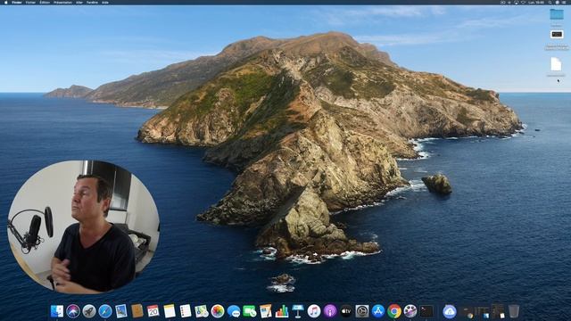Open the Édition menu
The image size is (571, 321).
[45, 2]
